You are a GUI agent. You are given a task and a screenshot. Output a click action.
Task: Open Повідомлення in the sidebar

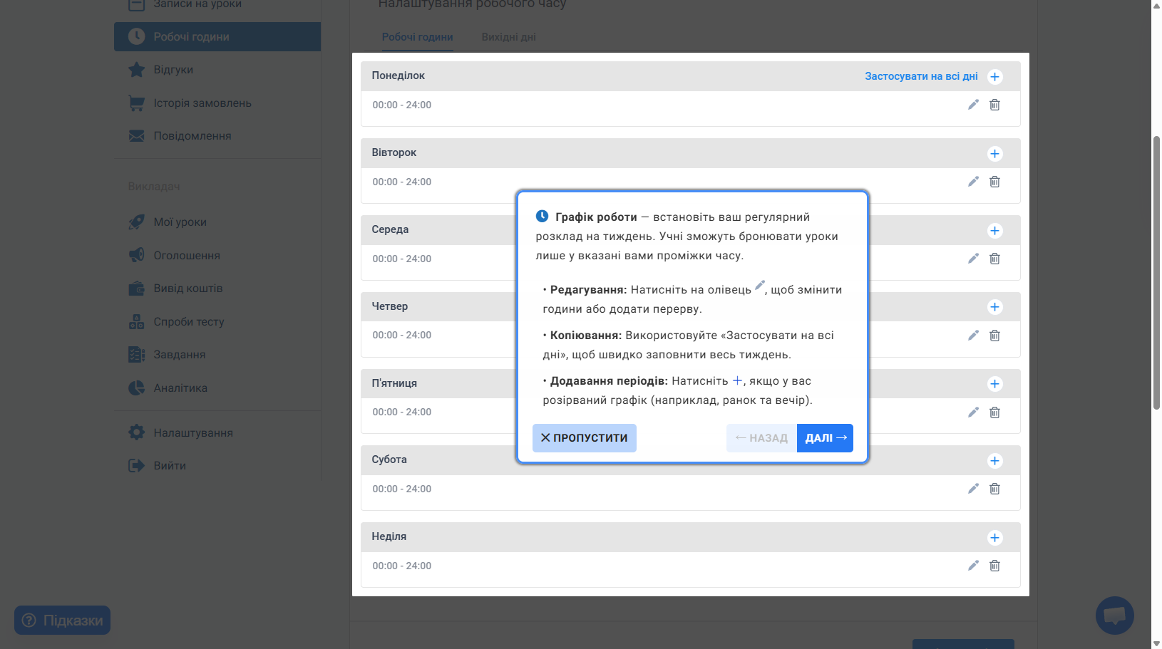pyautogui.click(x=217, y=136)
